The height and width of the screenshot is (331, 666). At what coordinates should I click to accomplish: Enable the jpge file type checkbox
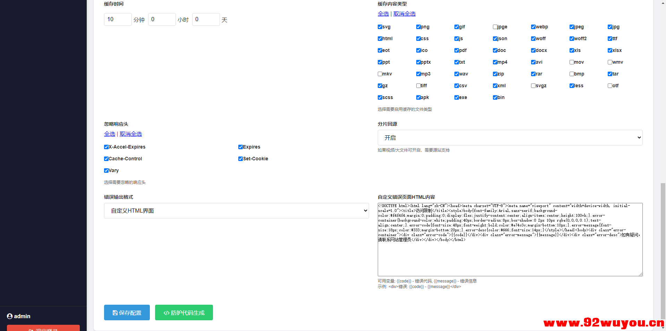tap(495, 27)
